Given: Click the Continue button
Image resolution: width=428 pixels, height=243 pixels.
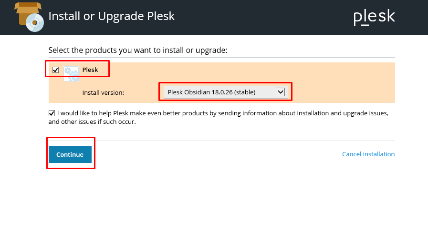Looking at the screenshot, I should (70, 154).
